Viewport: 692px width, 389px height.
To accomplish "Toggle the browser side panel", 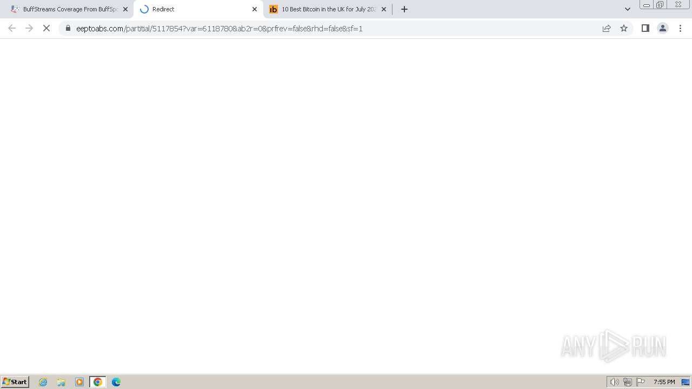I will (x=646, y=28).
